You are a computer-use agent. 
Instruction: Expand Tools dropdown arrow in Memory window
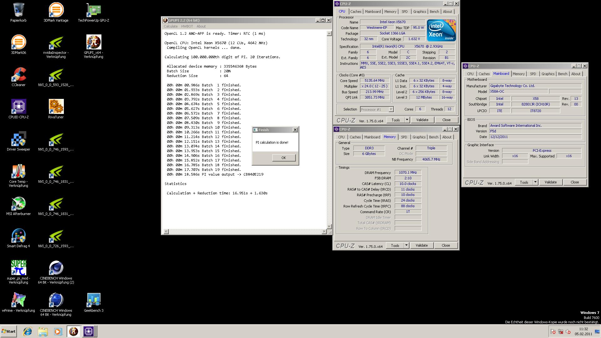tap(406, 245)
